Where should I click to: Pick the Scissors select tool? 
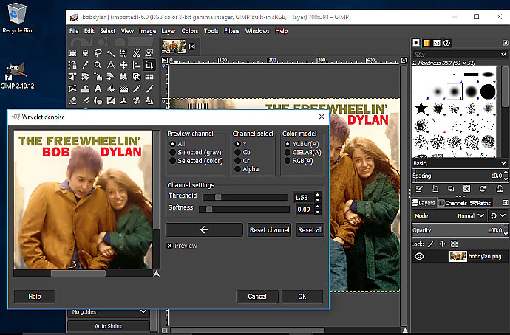137,52
